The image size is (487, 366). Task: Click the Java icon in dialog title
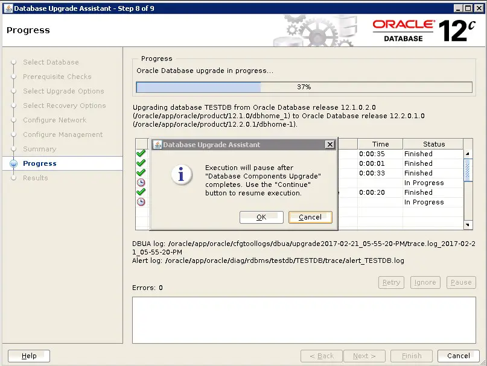point(158,144)
